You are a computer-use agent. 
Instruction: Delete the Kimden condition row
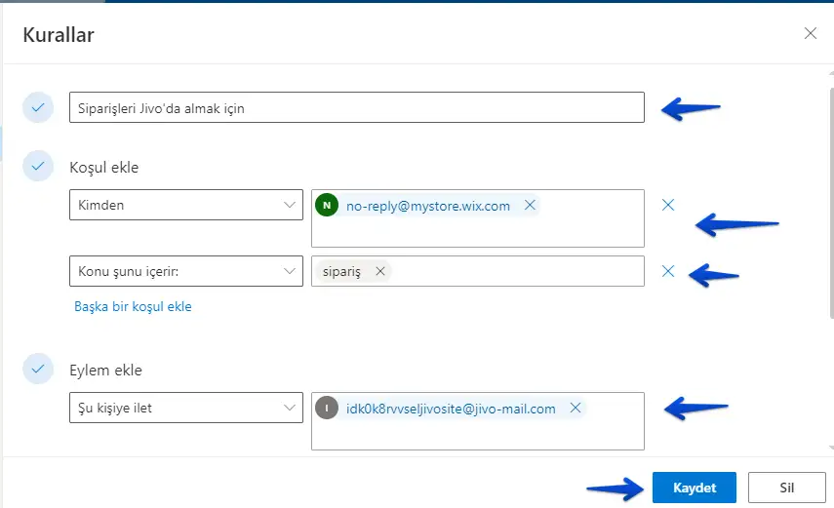668,205
